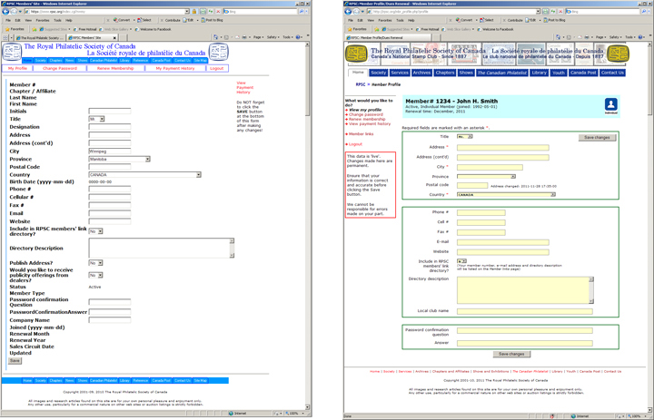
Task: Click the Individual member icon in profile header
Action: coord(611,105)
